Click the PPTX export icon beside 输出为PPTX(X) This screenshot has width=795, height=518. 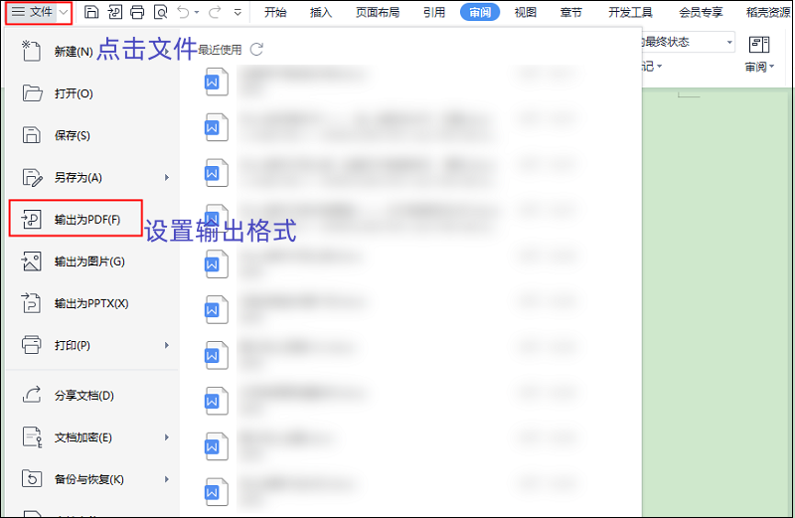click(31, 303)
